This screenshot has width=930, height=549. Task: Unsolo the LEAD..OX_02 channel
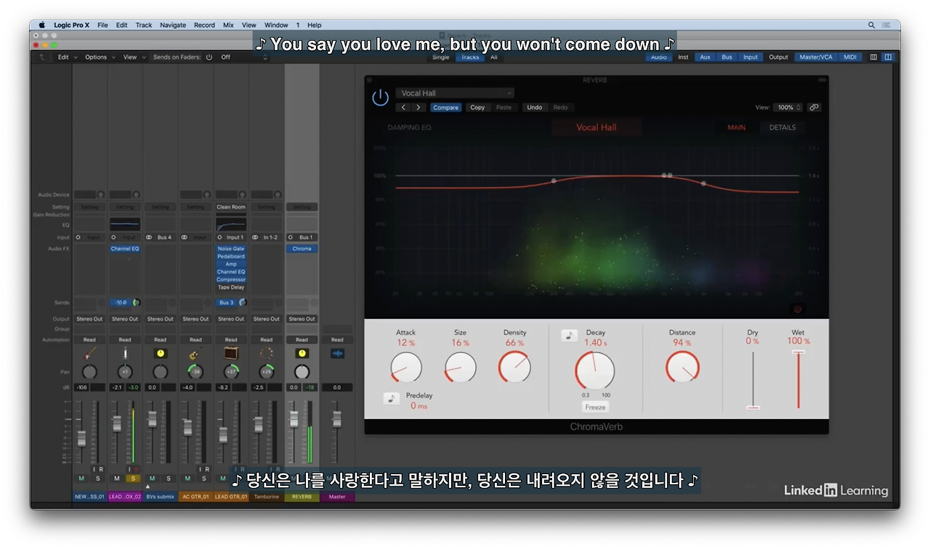[x=133, y=479]
